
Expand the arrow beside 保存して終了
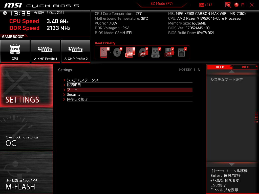pyautogui.click(x=64, y=99)
